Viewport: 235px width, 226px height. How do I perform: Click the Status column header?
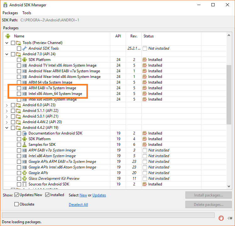(x=149, y=36)
